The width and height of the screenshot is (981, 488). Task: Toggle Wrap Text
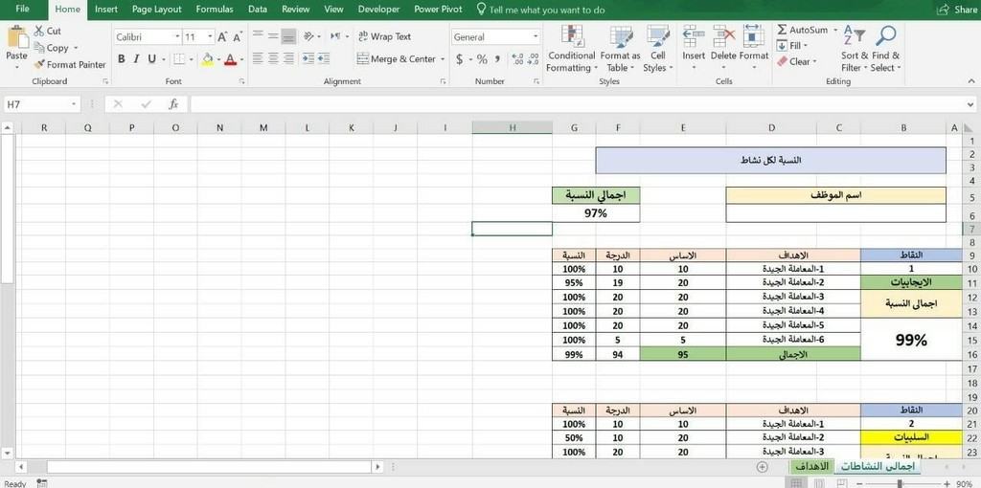click(385, 37)
